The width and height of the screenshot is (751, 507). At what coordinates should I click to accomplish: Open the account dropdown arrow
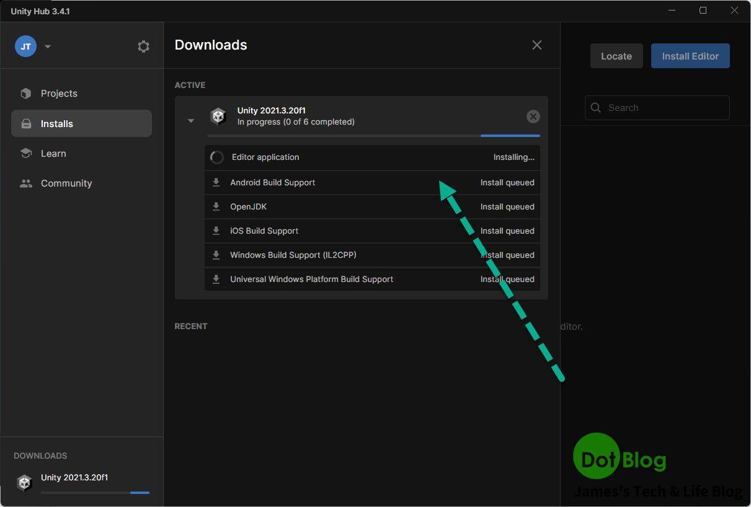(48, 47)
